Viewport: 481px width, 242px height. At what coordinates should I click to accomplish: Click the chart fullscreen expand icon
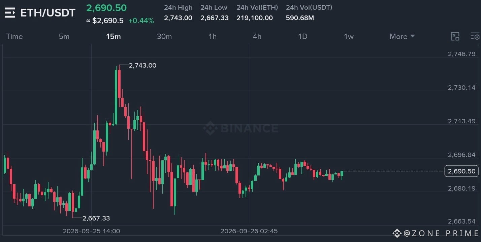click(455, 37)
